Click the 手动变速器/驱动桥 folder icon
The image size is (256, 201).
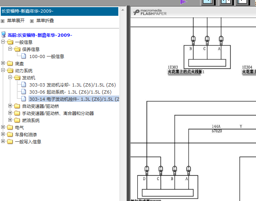tap(17, 113)
